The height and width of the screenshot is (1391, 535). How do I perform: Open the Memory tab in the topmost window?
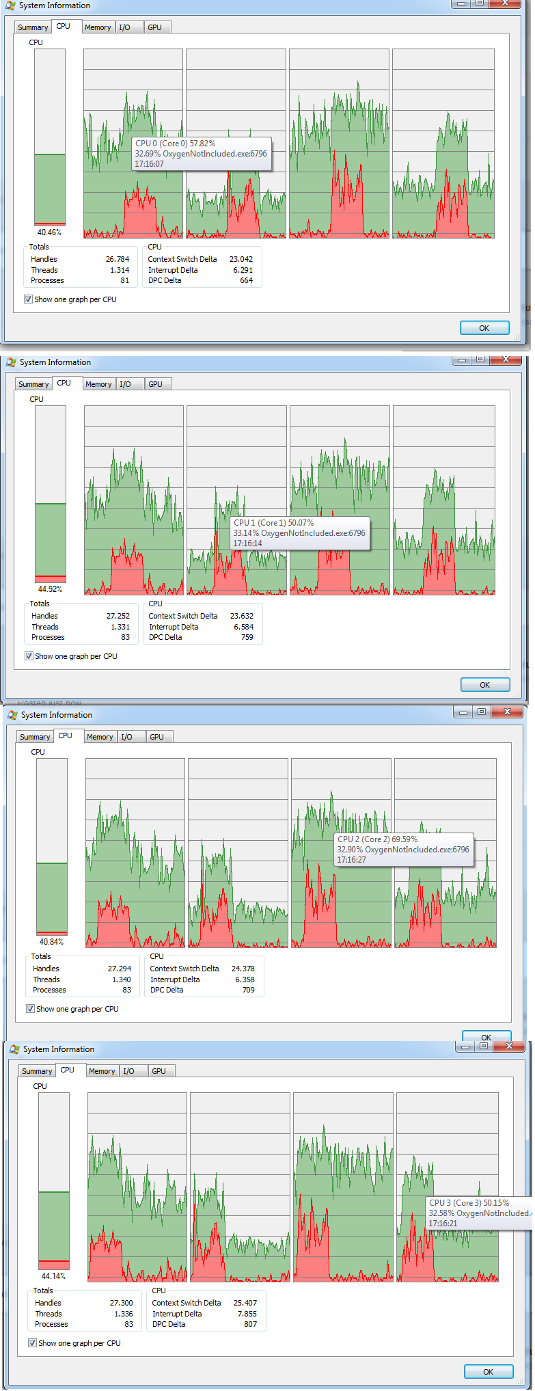tap(98, 27)
